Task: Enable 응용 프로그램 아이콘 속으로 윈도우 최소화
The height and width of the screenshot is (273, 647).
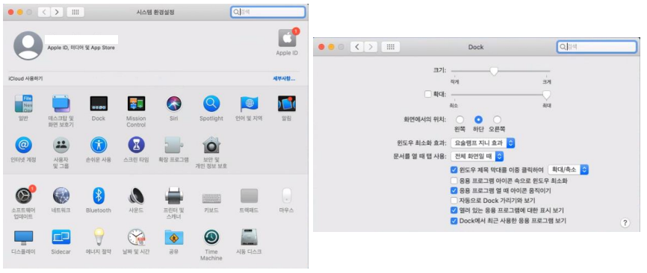Action: [454, 181]
